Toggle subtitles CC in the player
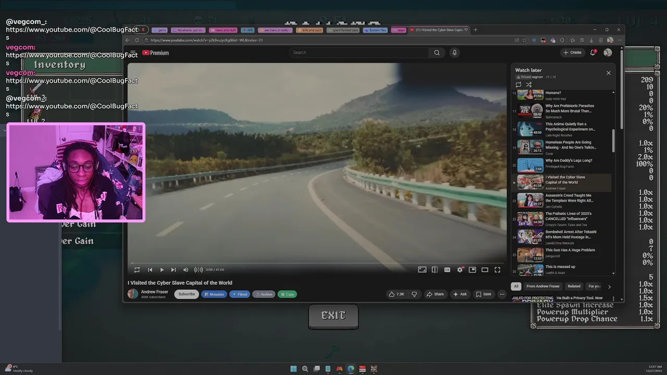 447,270
